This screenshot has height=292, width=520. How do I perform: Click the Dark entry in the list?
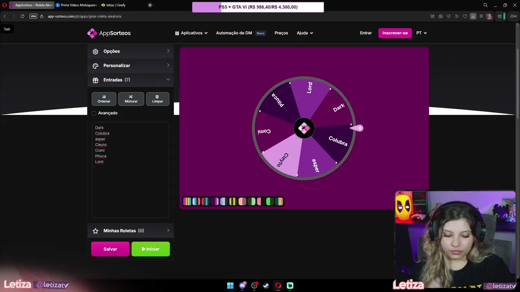coord(100,128)
